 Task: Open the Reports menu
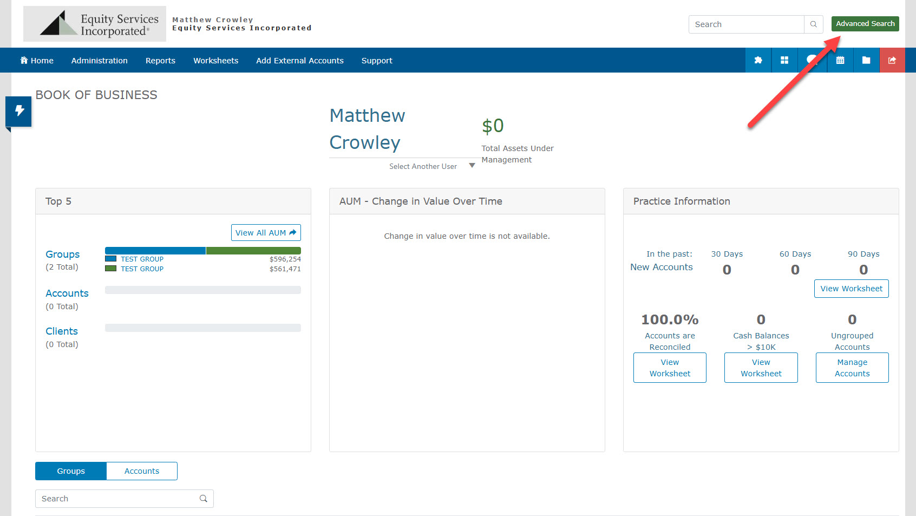(160, 61)
